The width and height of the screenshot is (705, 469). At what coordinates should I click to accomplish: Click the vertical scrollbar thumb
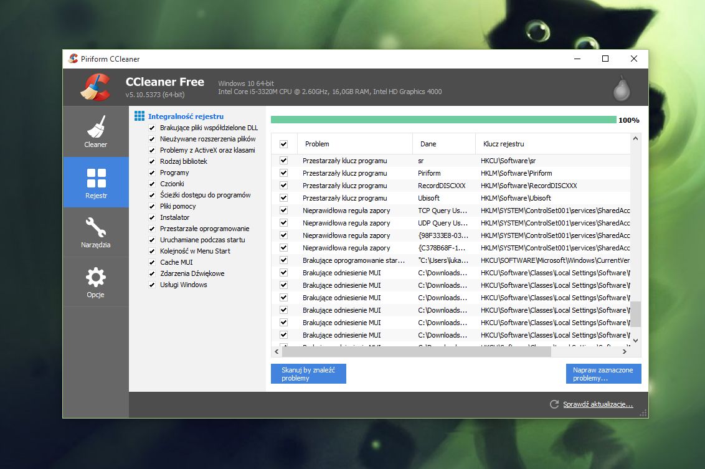[635, 314]
